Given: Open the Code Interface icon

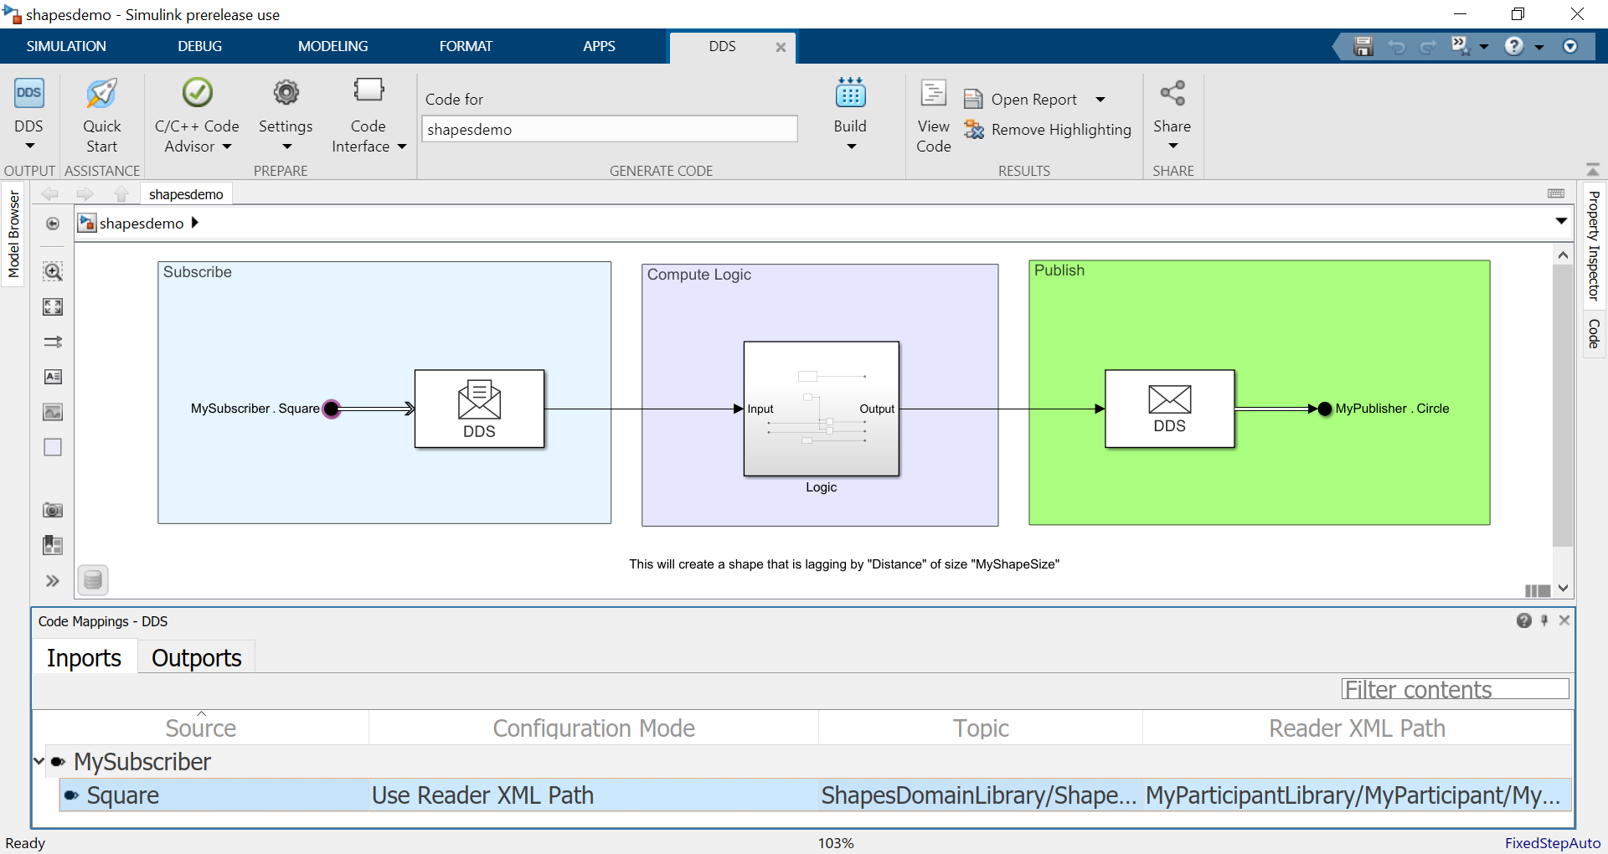Looking at the screenshot, I should tap(368, 91).
